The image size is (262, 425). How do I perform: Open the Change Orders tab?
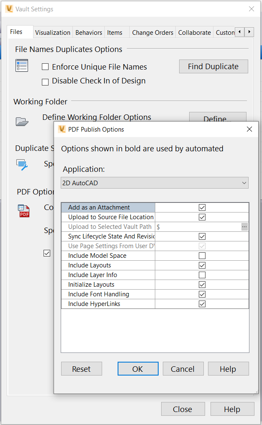coord(152,32)
